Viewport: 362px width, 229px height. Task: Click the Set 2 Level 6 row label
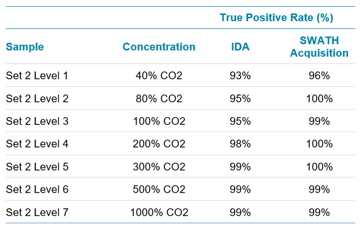pyautogui.click(x=37, y=189)
